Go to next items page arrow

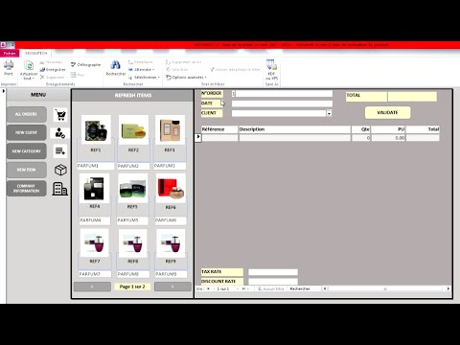tap(172, 287)
